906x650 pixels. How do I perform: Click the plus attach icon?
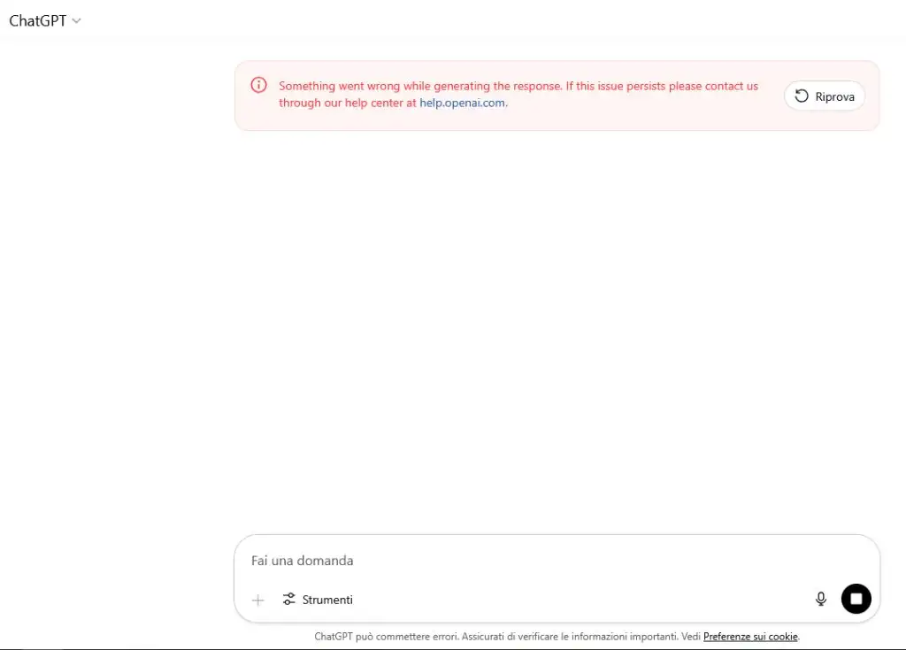click(x=258, y=600)
